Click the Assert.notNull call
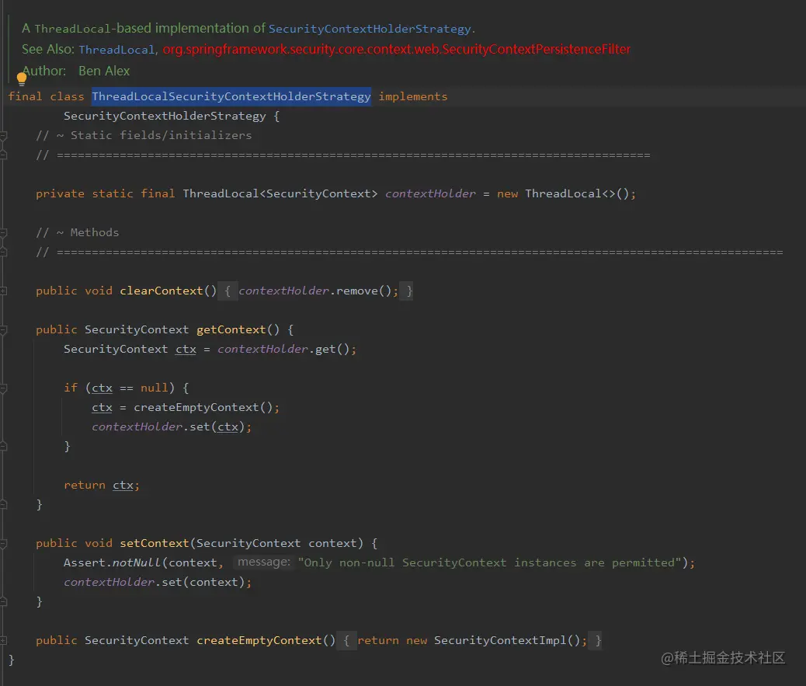The height and width of the screenshot is (686, 806). (112, 562)
